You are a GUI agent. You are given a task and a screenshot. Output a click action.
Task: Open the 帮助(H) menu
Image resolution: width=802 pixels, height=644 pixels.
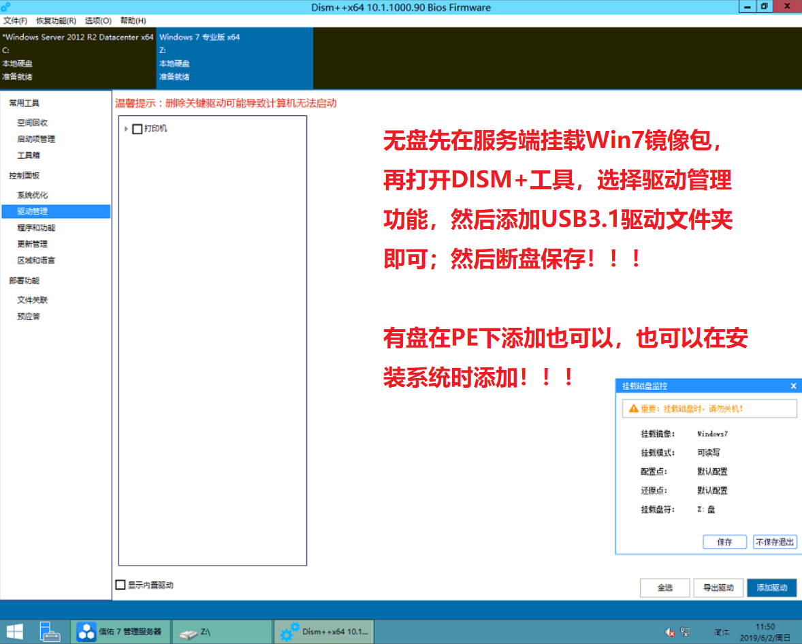point(133,20)
